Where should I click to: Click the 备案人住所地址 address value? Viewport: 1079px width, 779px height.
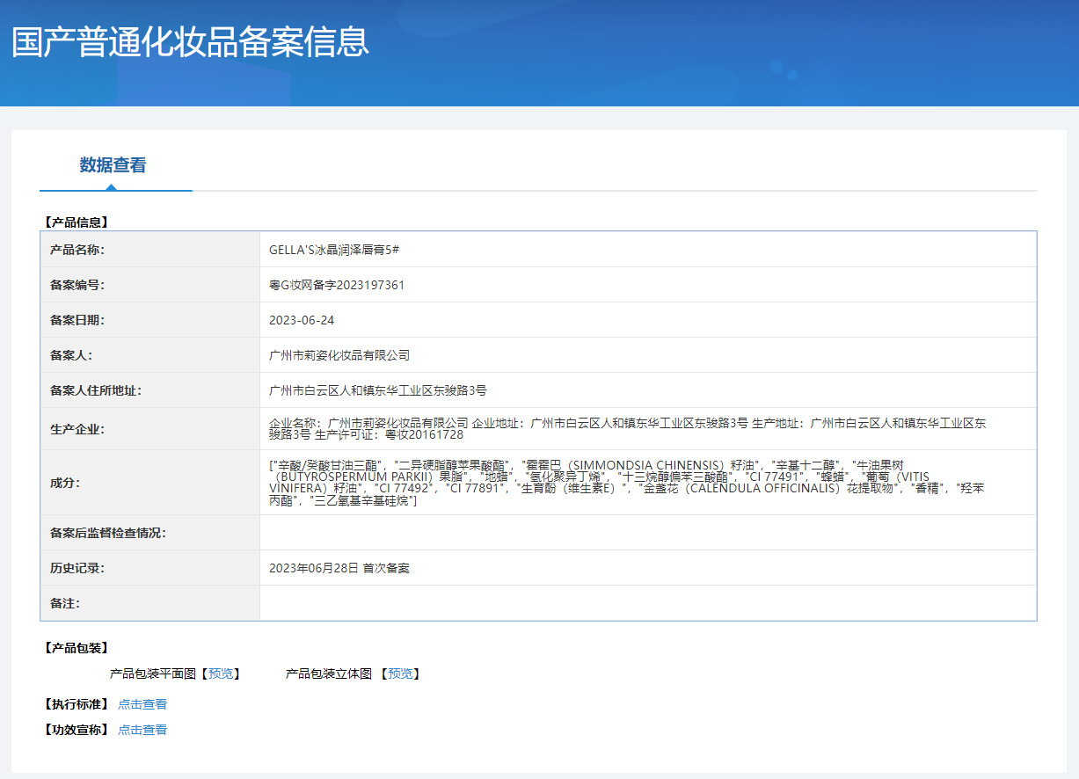coord(378,390)
